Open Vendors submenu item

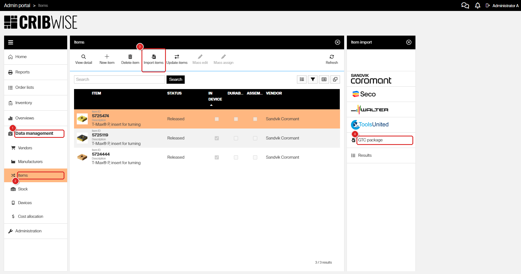(x=36, y=148)
